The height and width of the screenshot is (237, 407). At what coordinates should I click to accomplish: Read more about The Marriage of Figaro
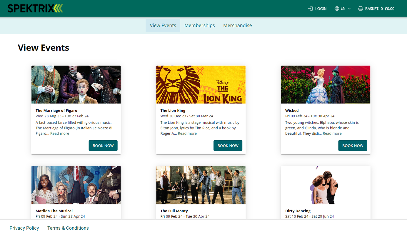click(60, 133)
